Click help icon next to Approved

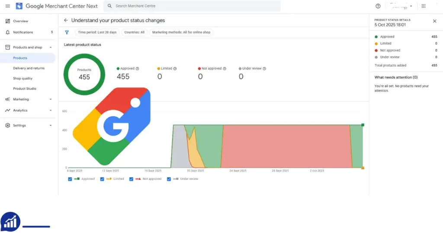tap(137, 68)
